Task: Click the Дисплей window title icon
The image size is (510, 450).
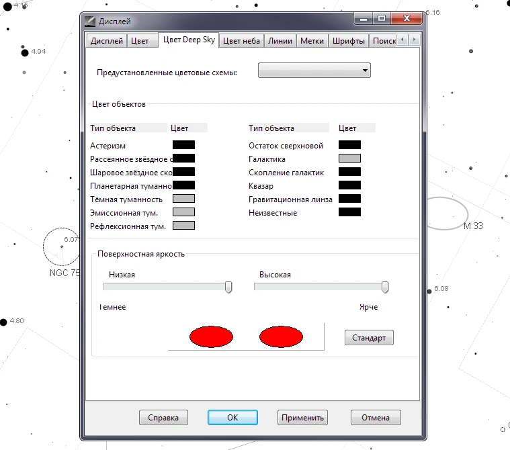Action: click(90, 21)
